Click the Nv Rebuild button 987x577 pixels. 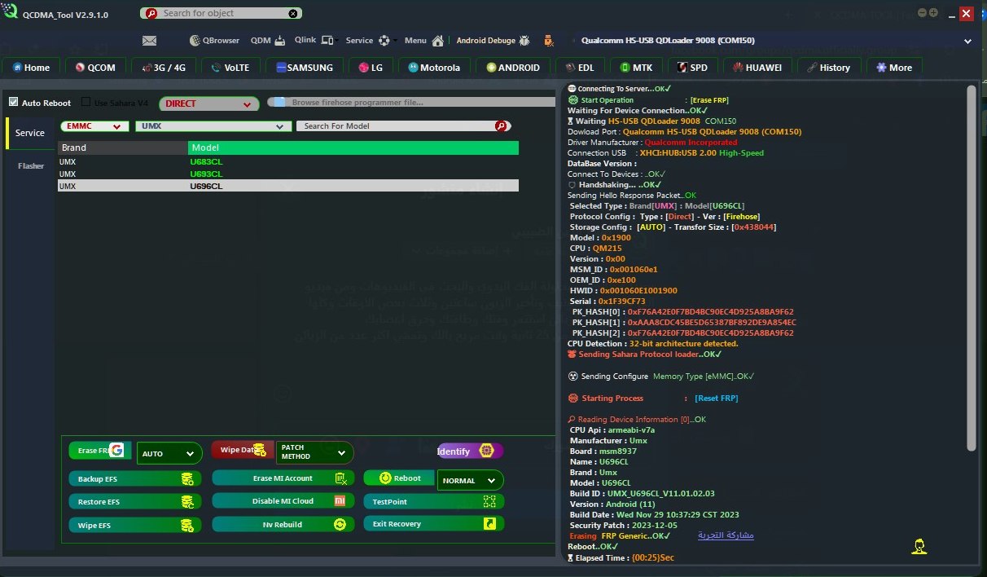[283, 524]
